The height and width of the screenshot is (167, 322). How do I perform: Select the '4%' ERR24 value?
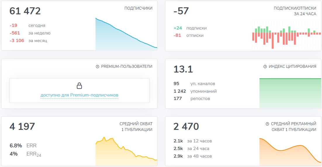(13, 154)
